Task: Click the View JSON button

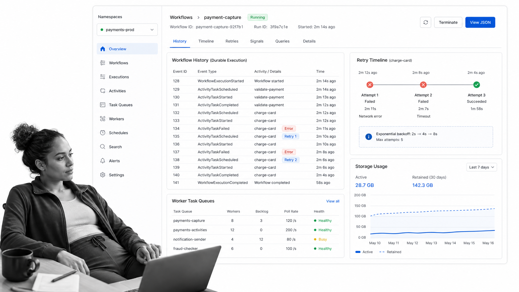Action: [x=480, y=22]
